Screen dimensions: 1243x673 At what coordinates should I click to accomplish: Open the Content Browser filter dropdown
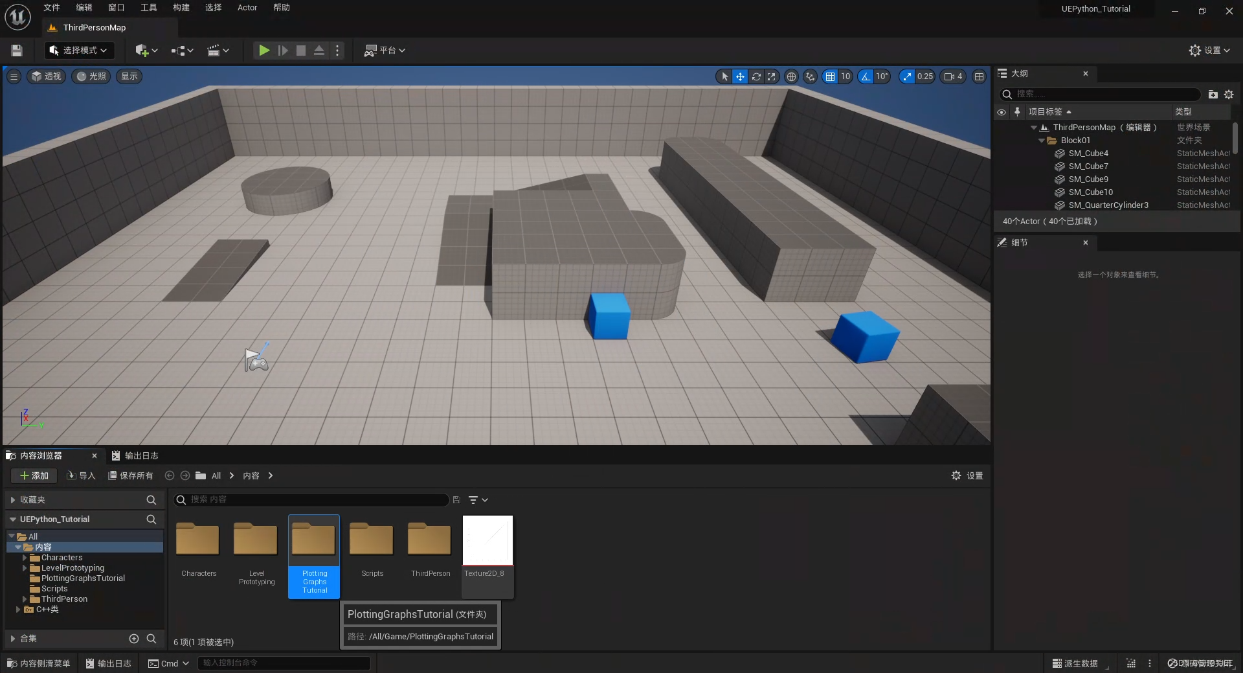[478, 500]
